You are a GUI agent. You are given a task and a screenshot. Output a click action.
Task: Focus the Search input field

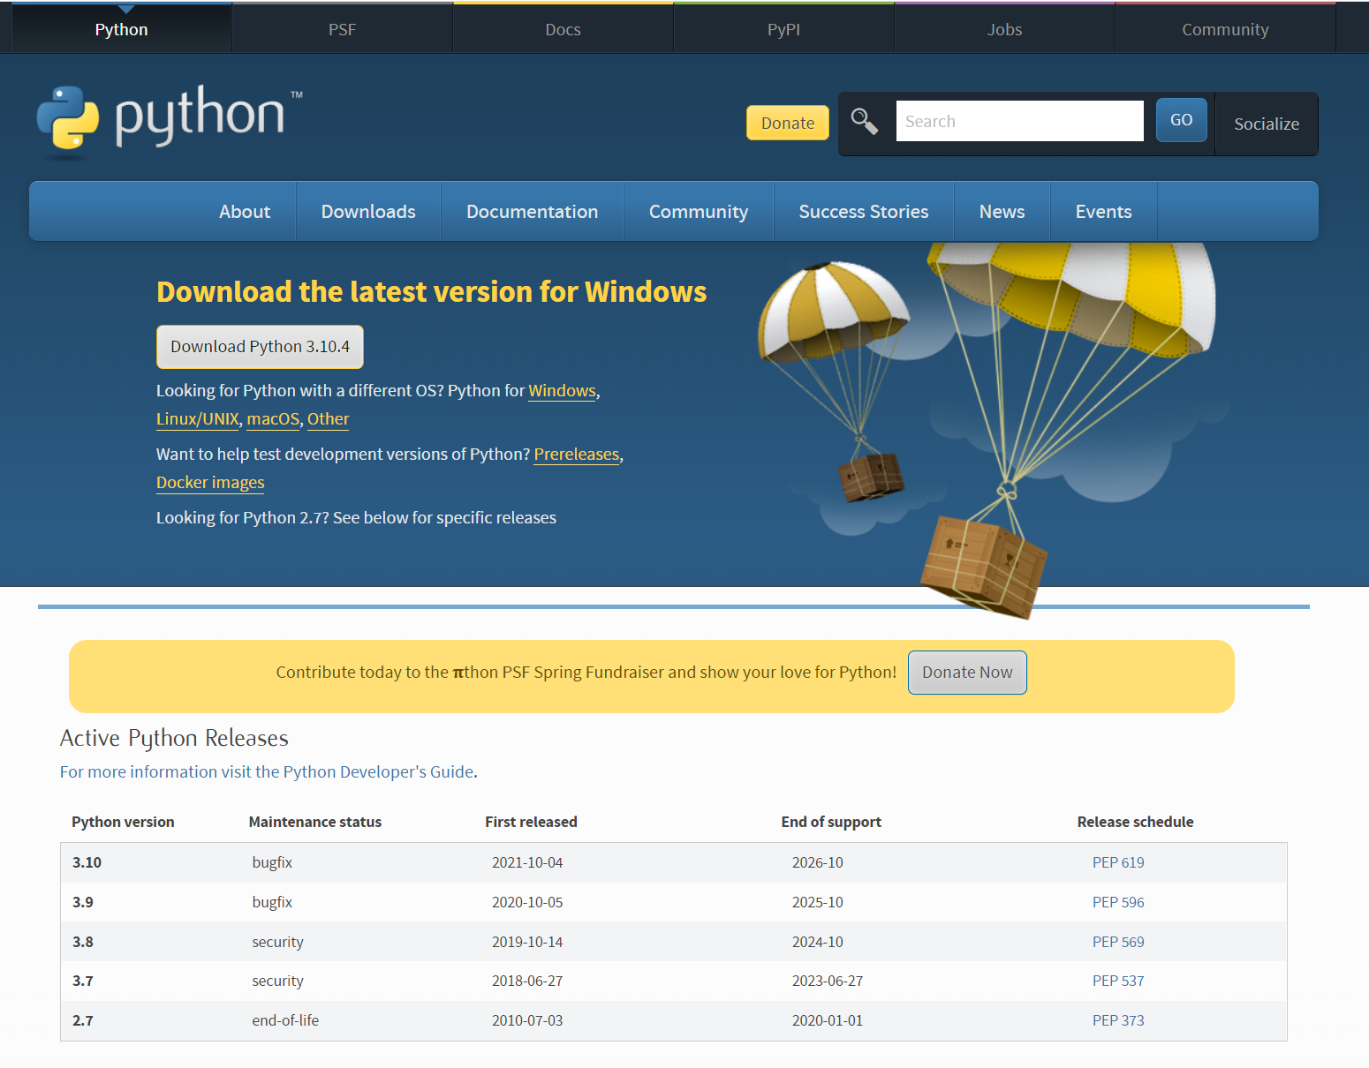click(1019, 121)
